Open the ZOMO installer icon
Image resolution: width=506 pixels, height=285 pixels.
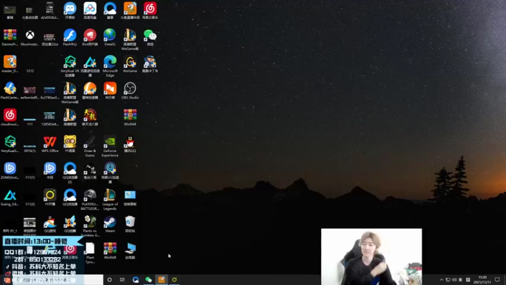click(x=10, y=170)
